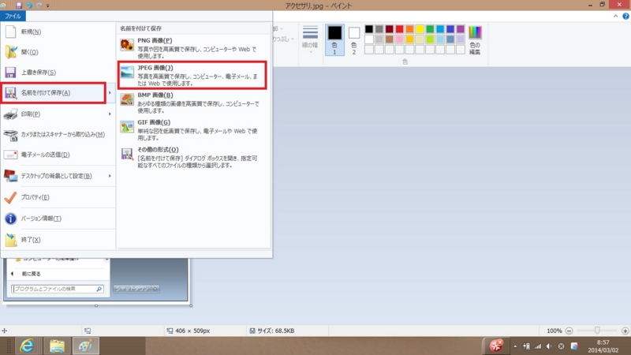The width and height of the screenshot is (631, 355).
Task: Select the PNG 画像(P) title text
Action: click(155, 41)
